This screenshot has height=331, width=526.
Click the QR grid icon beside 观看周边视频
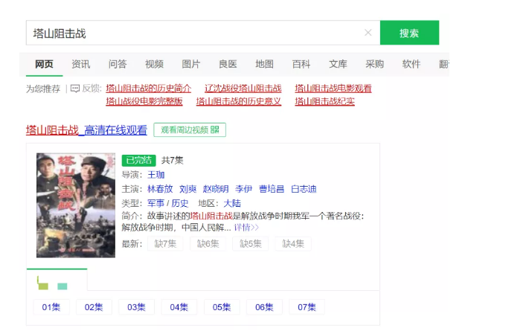click(215, 130)
